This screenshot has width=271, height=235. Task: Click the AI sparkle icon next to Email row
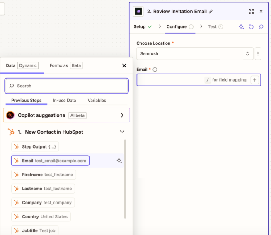pyautogui.click(x=119, y=161)
